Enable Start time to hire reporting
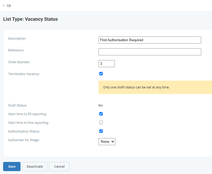Image resolution: width=212 pixels, height=174 pixels. click(x=101, y=122)
